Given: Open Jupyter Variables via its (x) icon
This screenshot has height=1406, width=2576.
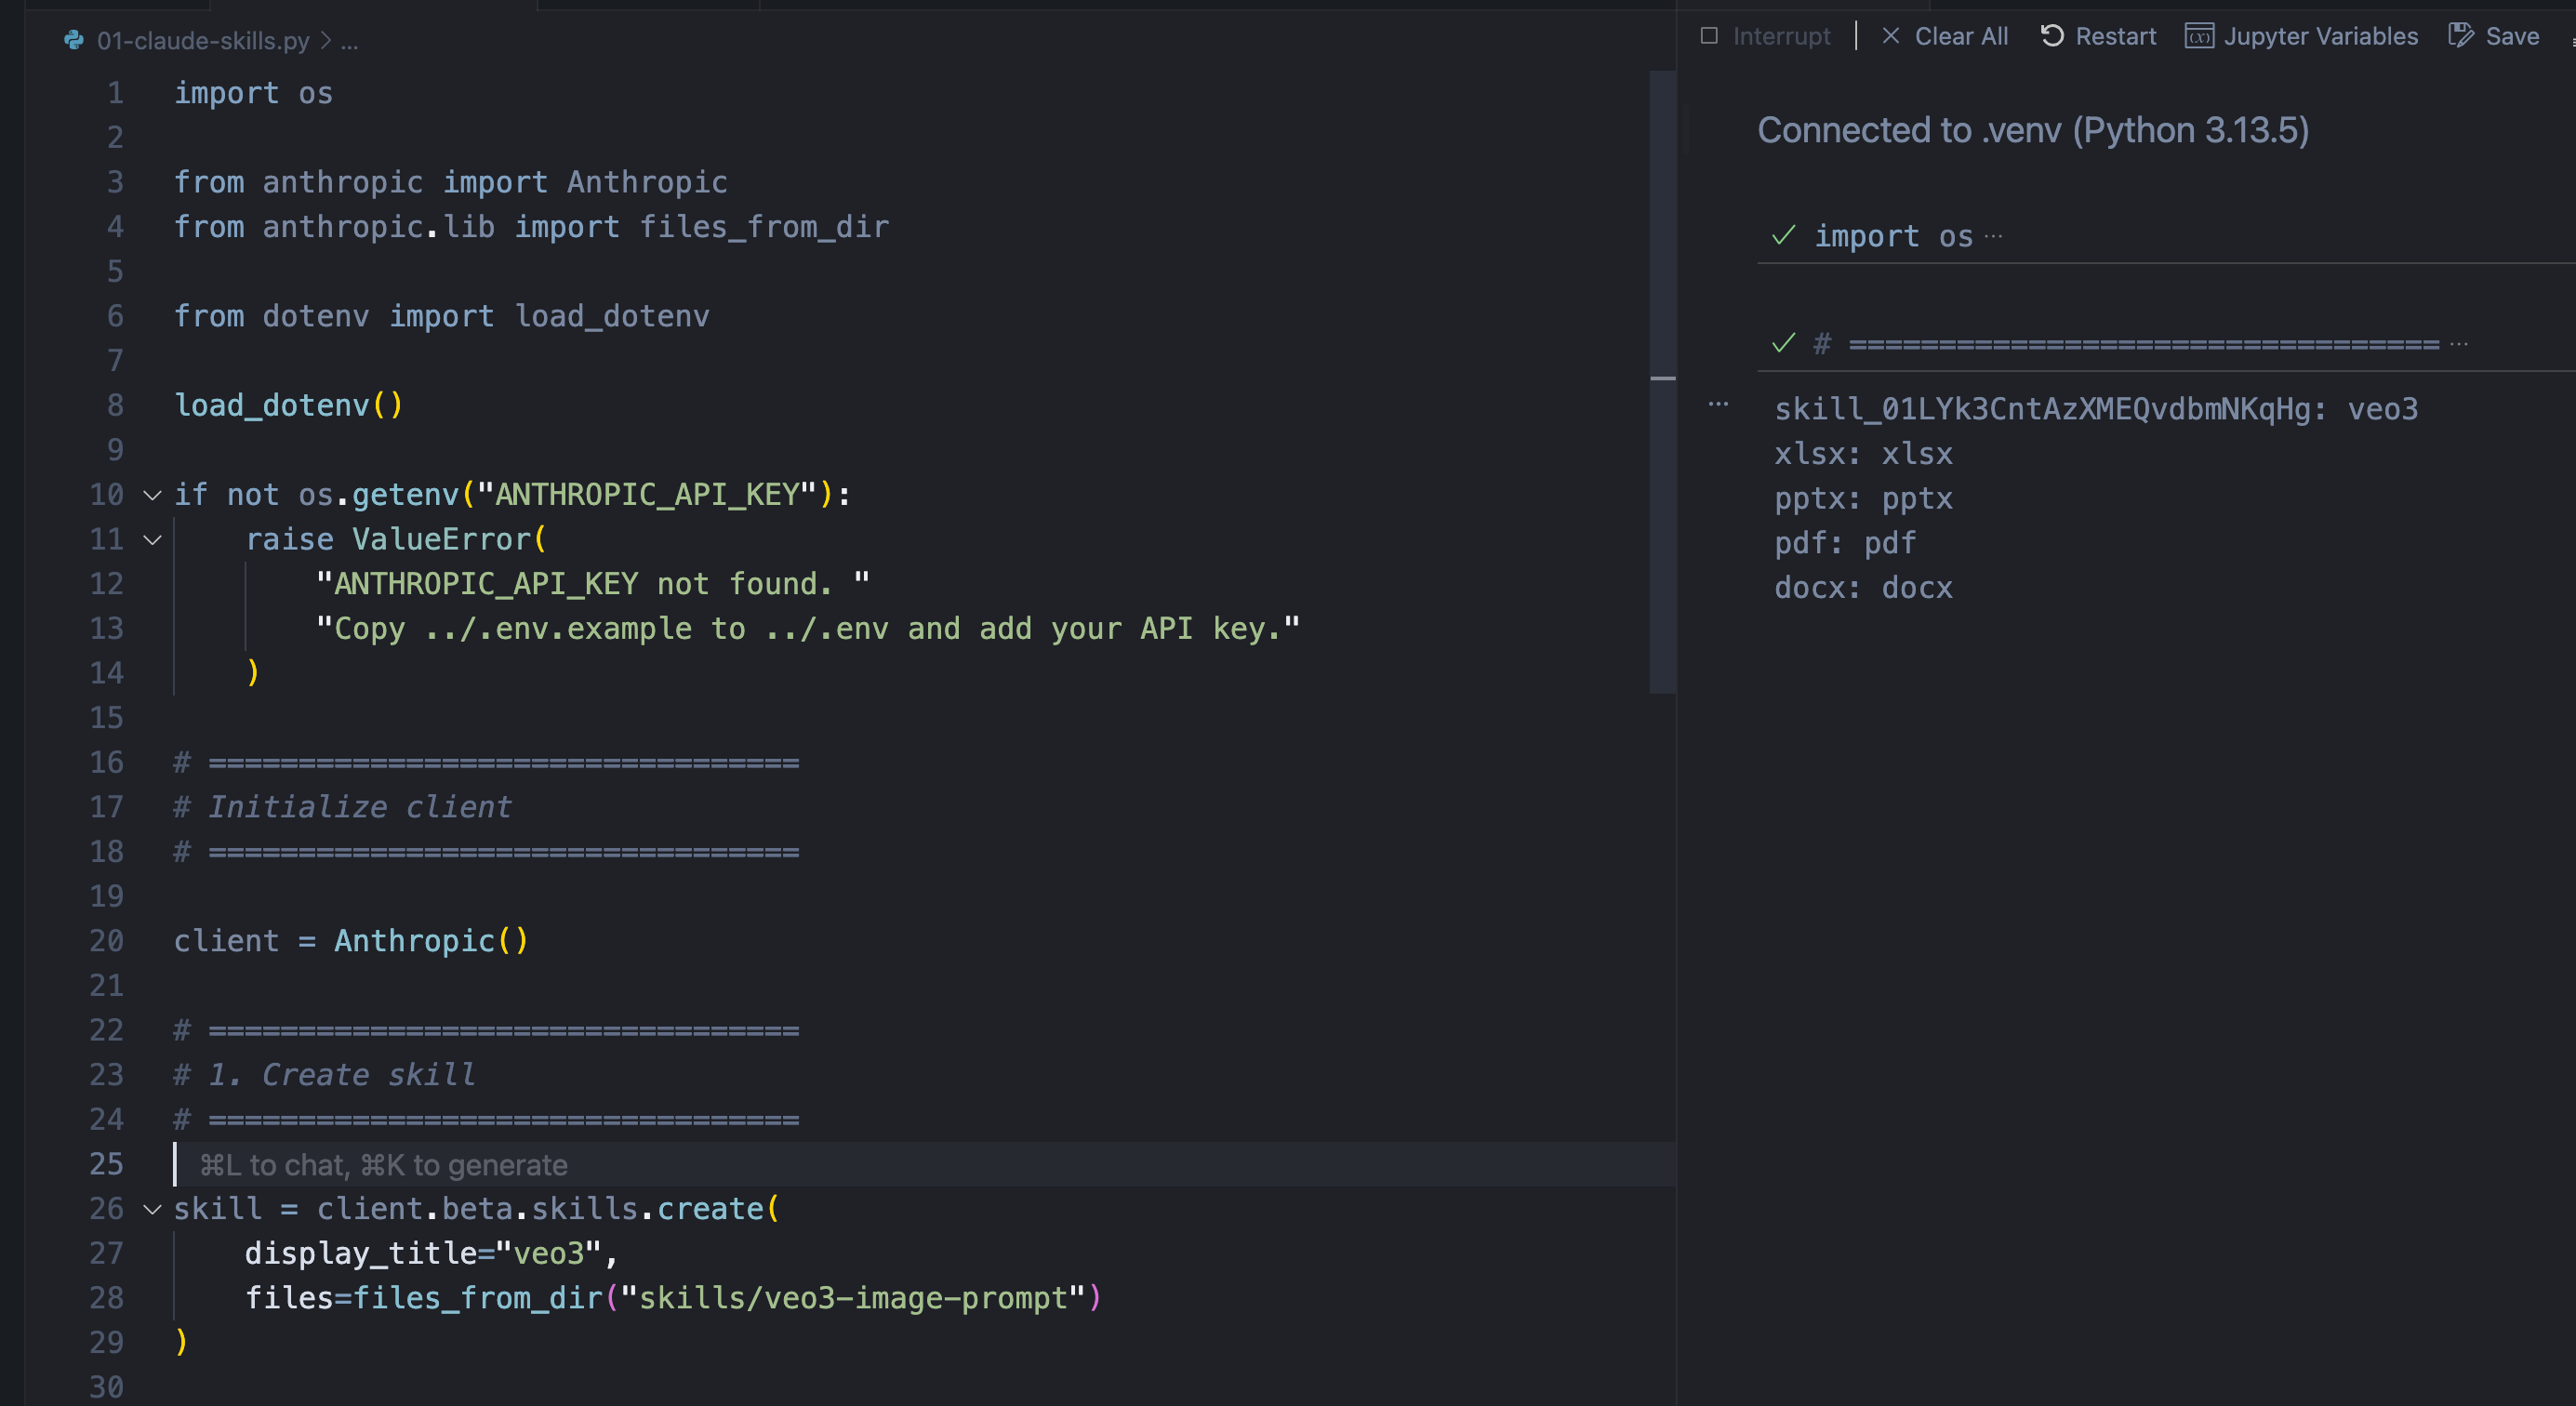Looking at the screenshot, I should coord(2199,36).
